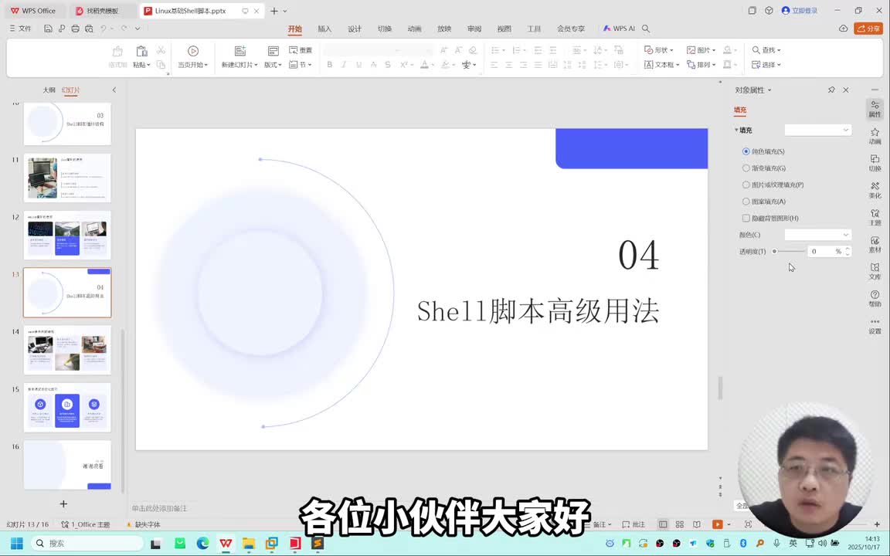Click orange slideshow play button in status bar
Viewport: 890px width, 556px height.
pyautogui.click(x=718, y=524)
